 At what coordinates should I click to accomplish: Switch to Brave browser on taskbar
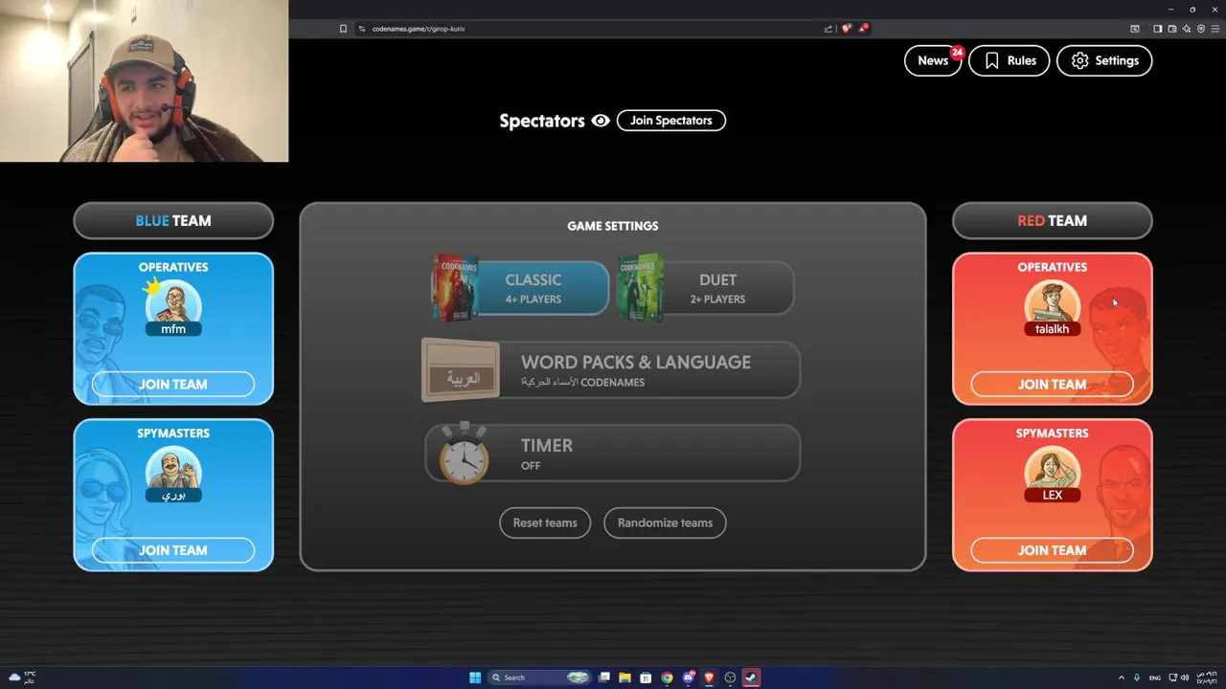coord(709,678)
